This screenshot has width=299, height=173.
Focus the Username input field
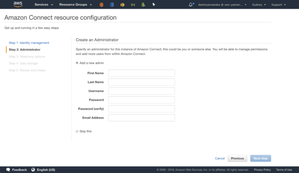coord(142,91)
